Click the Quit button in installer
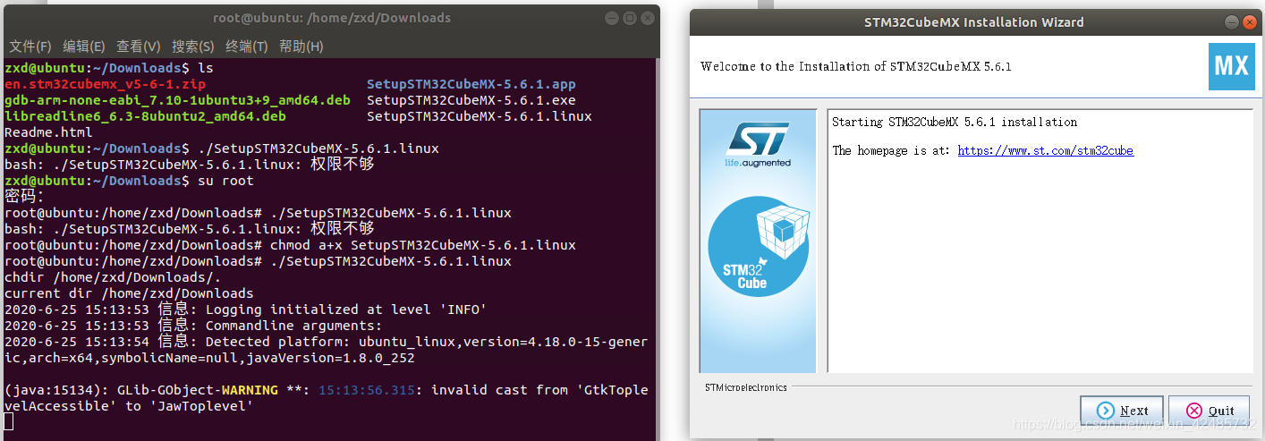The width and height of the screenshot is (1265, 441). tap(1209, 411)
